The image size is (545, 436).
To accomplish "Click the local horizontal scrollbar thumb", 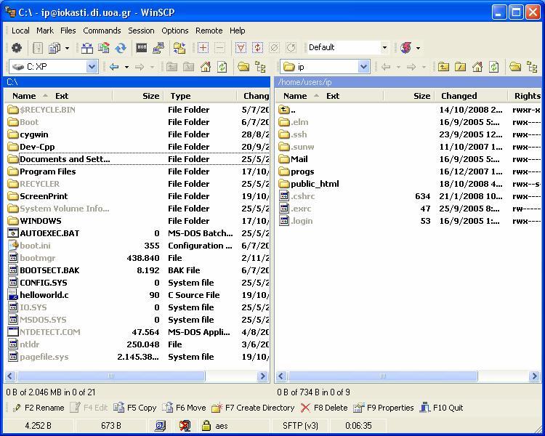I will pyautogui.click(x=111, y=376).
